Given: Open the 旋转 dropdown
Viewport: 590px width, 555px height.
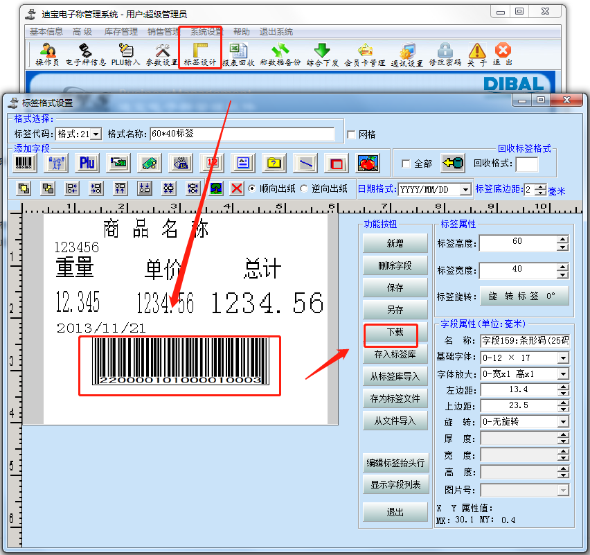Looking at the screenshot, I should [563, 422].
